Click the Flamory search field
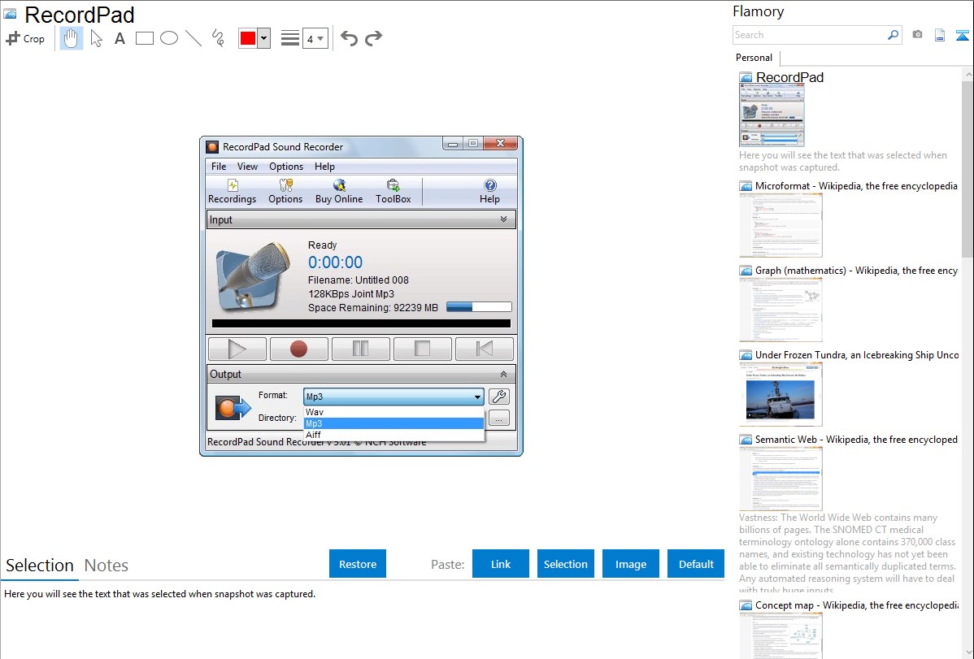974x659 pixels. (x=809, y=35)
